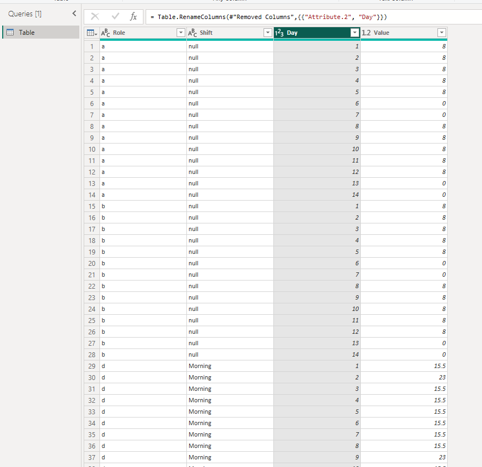Select the Value column header
The image size is (482, 467).
tap(404, 33)
